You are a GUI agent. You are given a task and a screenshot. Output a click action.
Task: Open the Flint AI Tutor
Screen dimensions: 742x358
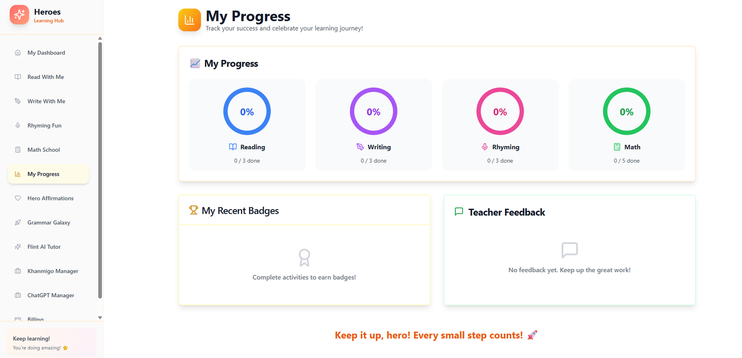44,247
